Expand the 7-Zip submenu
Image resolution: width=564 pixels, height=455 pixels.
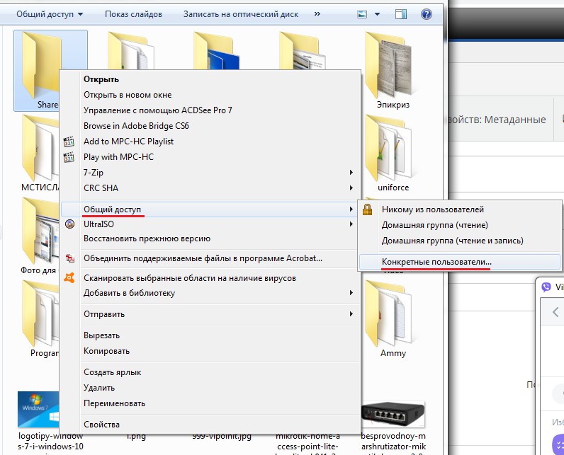[x=210, y=173]
